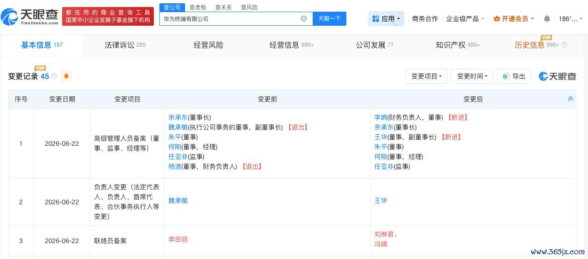The width and height of the screenshot is (588, 259).
Task: Click the orange alert bell beside 变更记录
Action: coord(66,76)
